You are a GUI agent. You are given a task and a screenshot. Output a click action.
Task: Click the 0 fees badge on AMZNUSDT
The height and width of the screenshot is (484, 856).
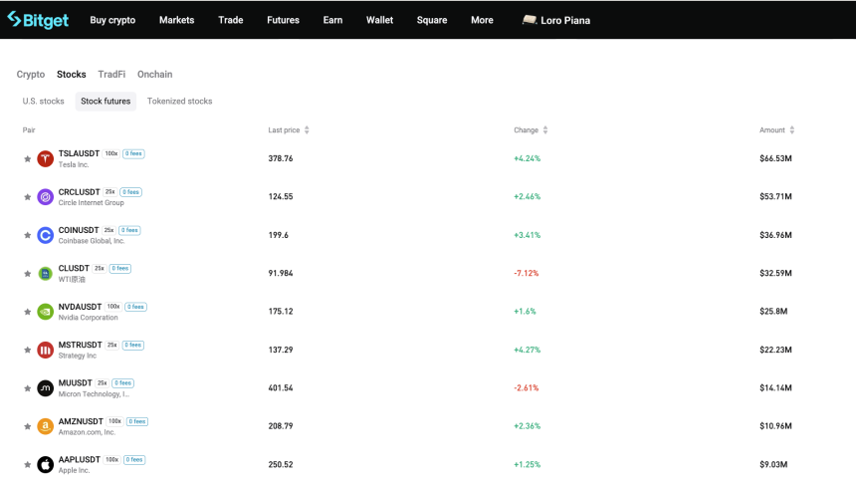coord(137,421)
